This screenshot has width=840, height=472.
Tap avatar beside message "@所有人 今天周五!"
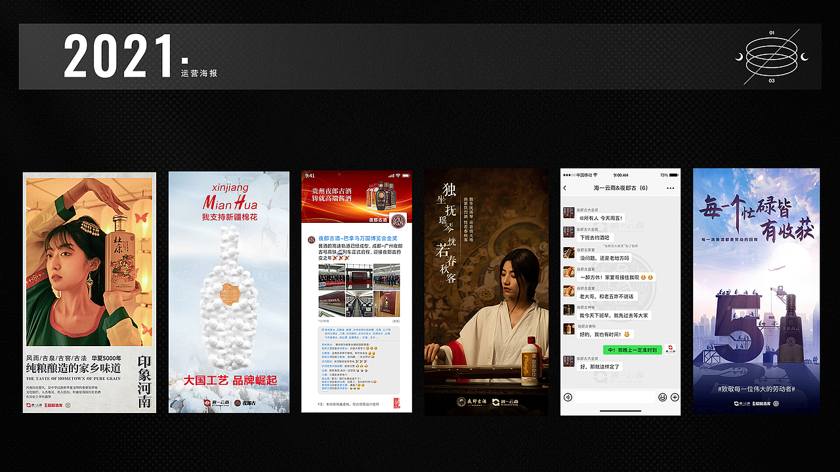pos(569,213)
